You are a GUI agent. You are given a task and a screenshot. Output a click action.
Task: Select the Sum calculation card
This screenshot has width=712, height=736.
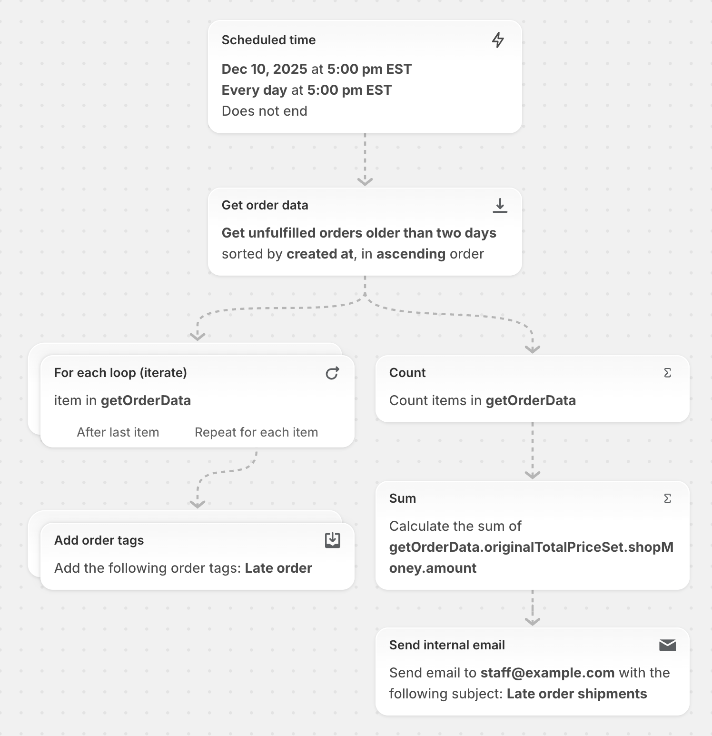point(533,536)
